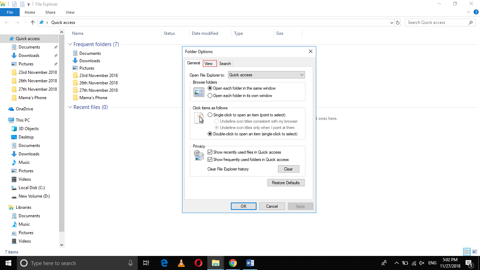Open the Share tab in the ribbon
The height and width of the screenshot is (270, 480).
coord(50,12)
